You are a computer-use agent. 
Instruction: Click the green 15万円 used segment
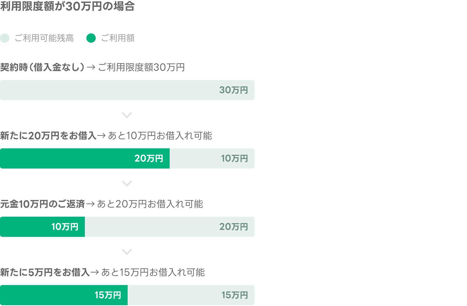tap(64, 295)
